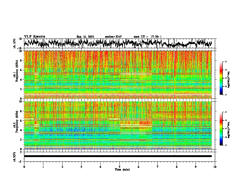Click the "8" kHz tick on the ch.1 frequency axis
The height and width of the screenshot is (187, 242).
21,61
